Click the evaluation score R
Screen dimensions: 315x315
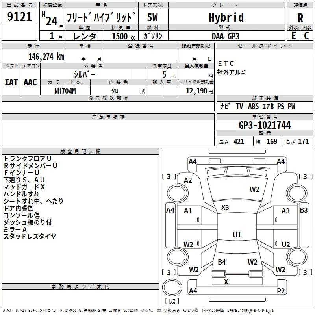[300, 18]
